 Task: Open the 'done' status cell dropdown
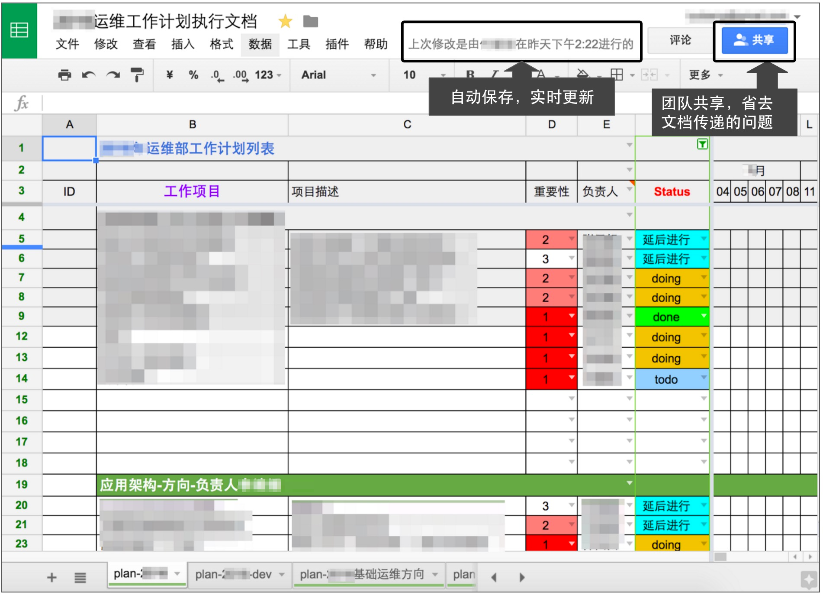(704, 316)
